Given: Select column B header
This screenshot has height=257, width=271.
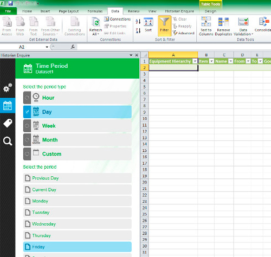Looking at the screenshot, I should tap(206, 55).
